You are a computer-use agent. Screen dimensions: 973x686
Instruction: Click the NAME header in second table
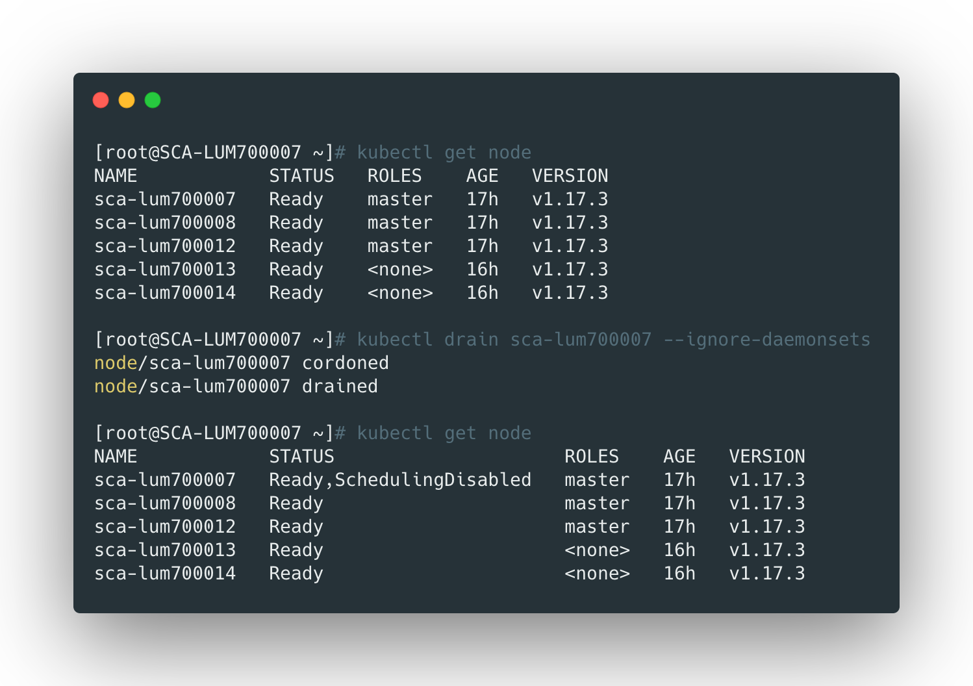tap(116, 457)
